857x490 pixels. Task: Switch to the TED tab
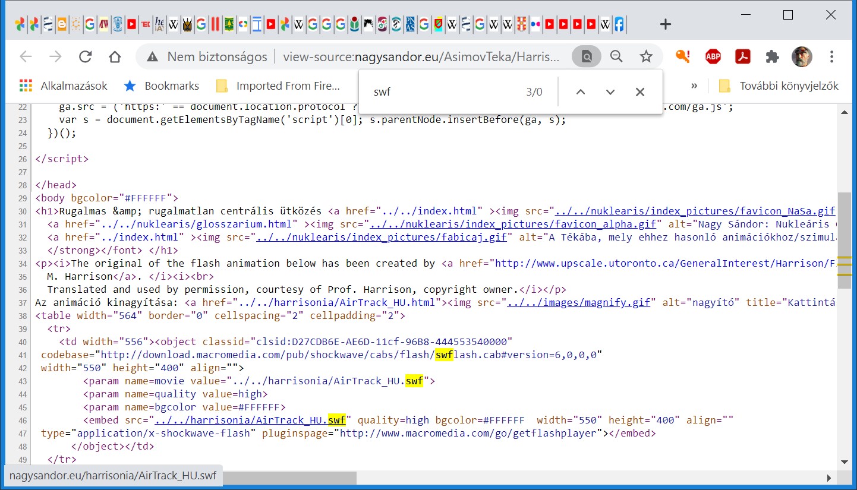point(146,24)
